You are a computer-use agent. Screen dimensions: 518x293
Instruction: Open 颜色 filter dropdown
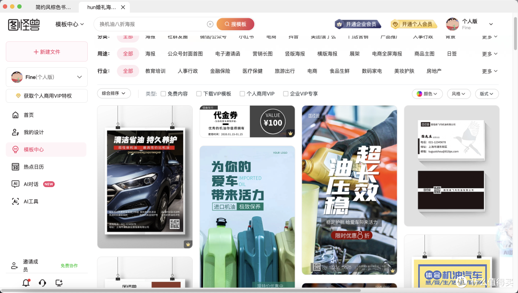[427, 94]
